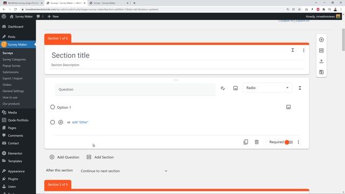This screenshot has height=194, width=345.
Task: Toggle the Required switch
Action: coord(289,142)
